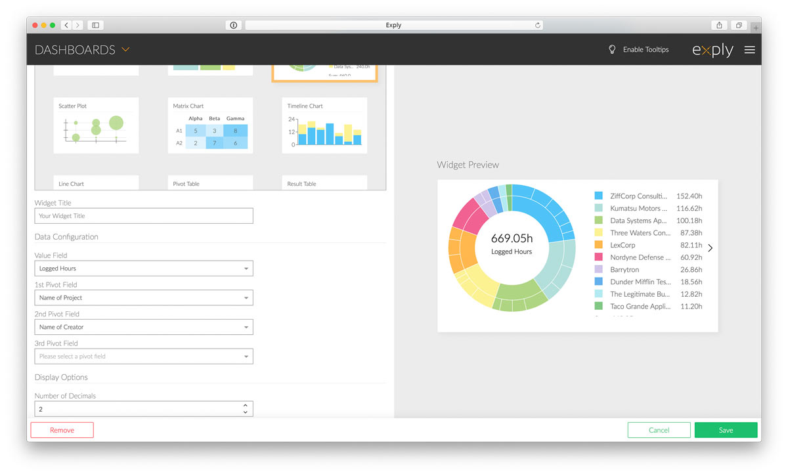Viewport: 788px width, 474px height.
Task: Click the Safari share icon
Action: click(719, 25)
